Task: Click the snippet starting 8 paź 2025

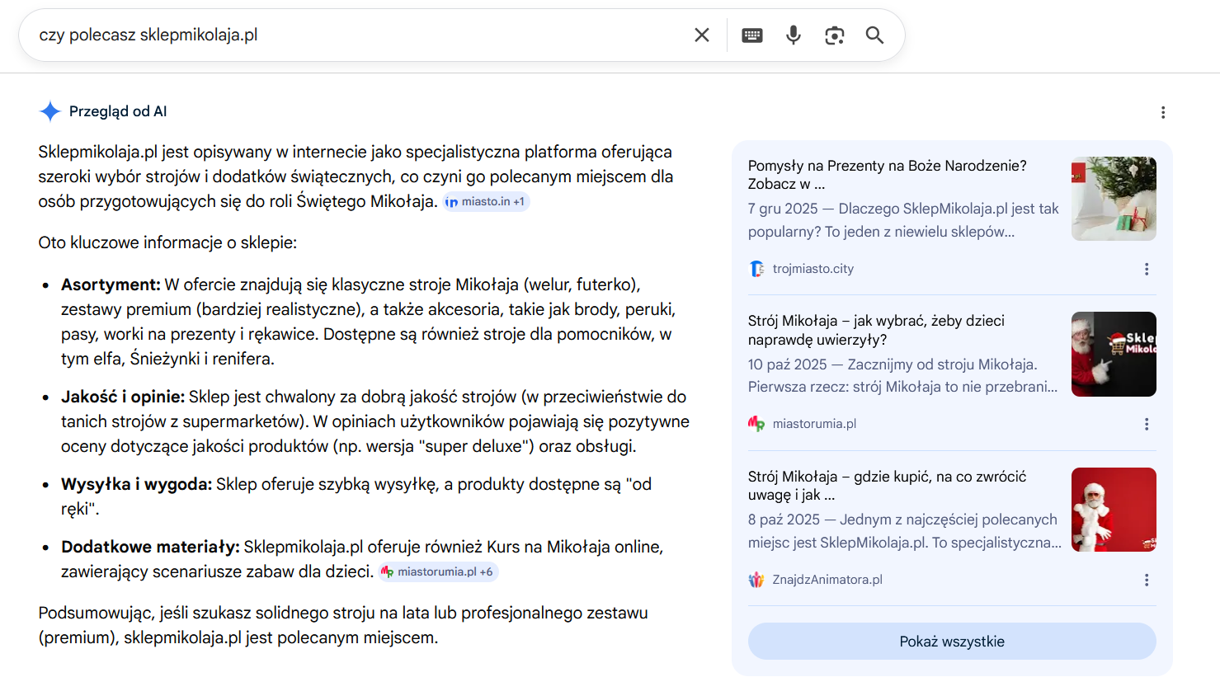Action: click(905, 531)
